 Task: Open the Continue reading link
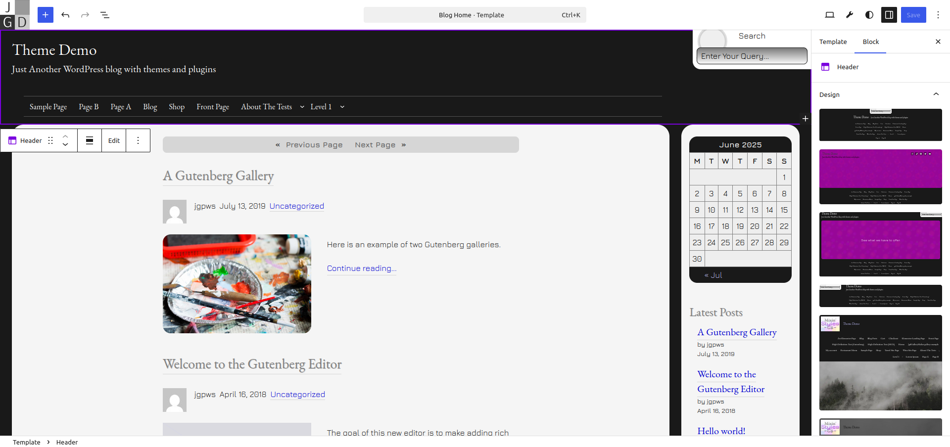coord(361,268)
